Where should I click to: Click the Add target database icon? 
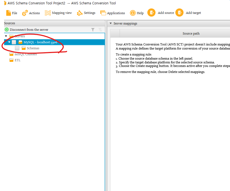tap(179, 13)
